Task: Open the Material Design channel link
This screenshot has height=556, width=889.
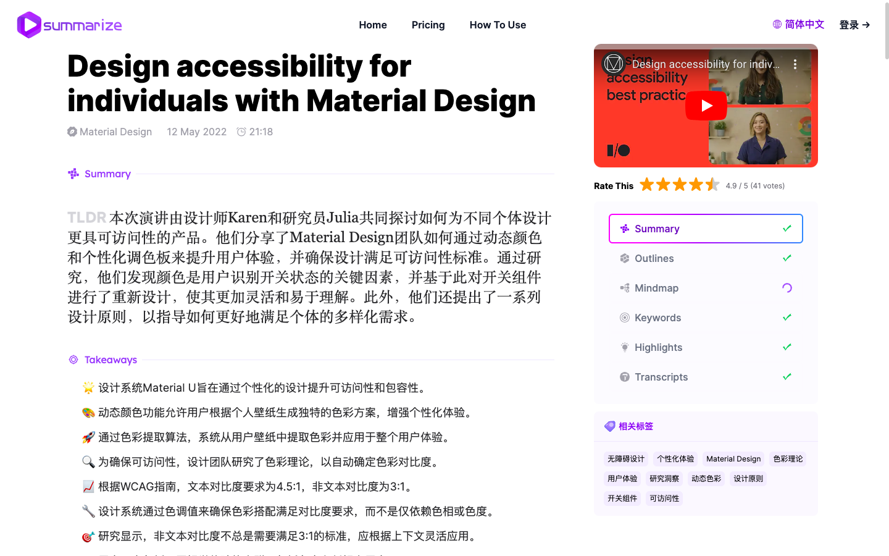Action: 110,132
